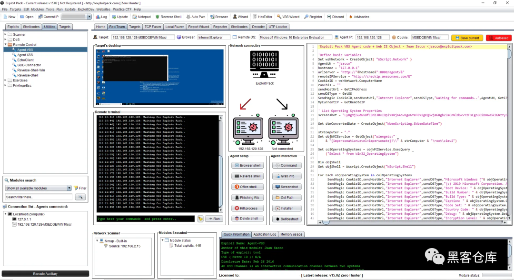Open the UTF-Locator tab
The width and height of the screenshot is (514, 280).
[x=278, y=27]
